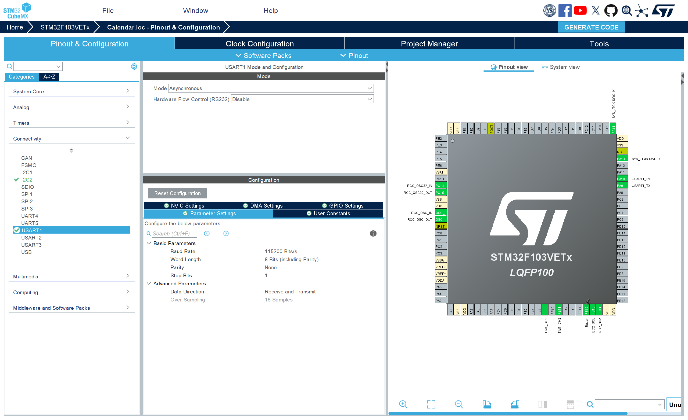Screen dimensions: 688x420
Task: Click the green PA9 USART1_TX pin
Action: click(622, 186)
